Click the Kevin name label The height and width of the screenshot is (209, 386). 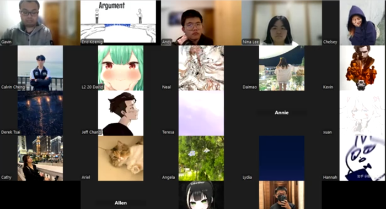[328, 87]
